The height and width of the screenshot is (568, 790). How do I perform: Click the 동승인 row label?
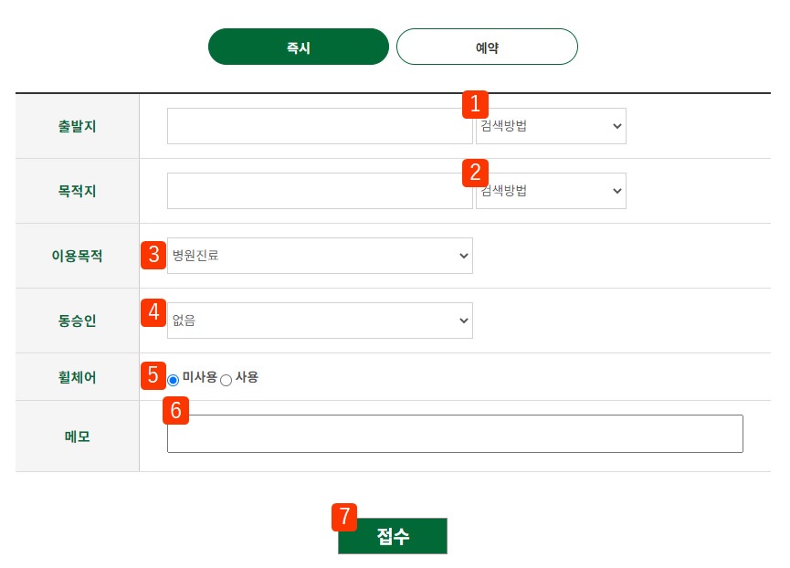pyautogui.click(x=77, y=321)
